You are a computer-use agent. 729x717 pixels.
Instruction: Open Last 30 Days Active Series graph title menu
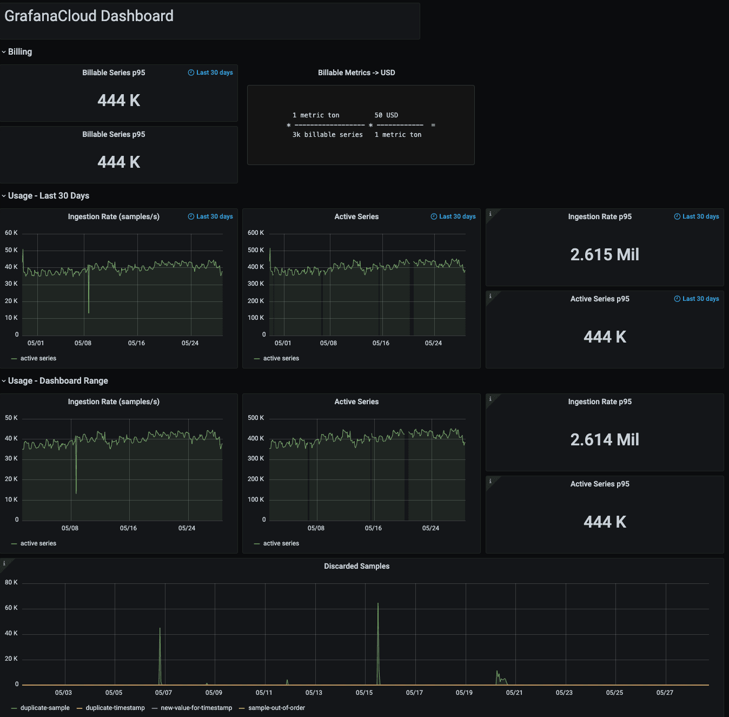pyautogui.click(x=356, y=216)
